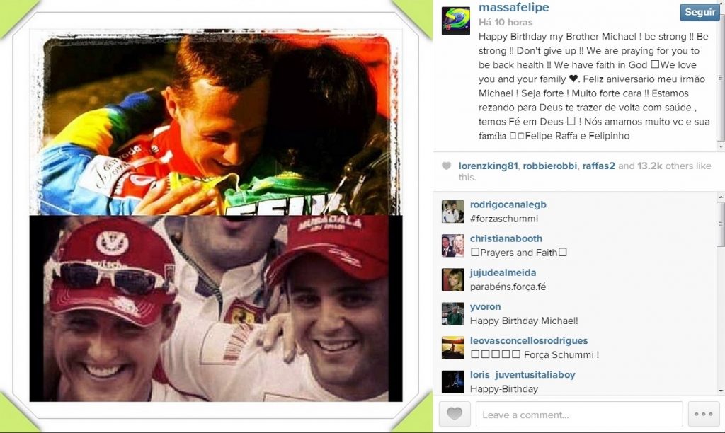
Task: Click the Leave a comment input field
Action: click(x=579, y=415)
